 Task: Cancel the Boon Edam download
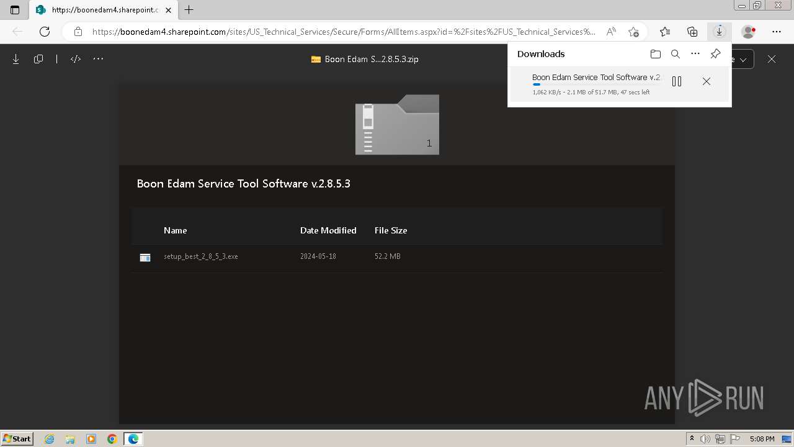tap(707, 81)
